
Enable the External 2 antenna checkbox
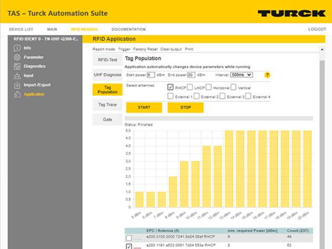coord(197,96)
